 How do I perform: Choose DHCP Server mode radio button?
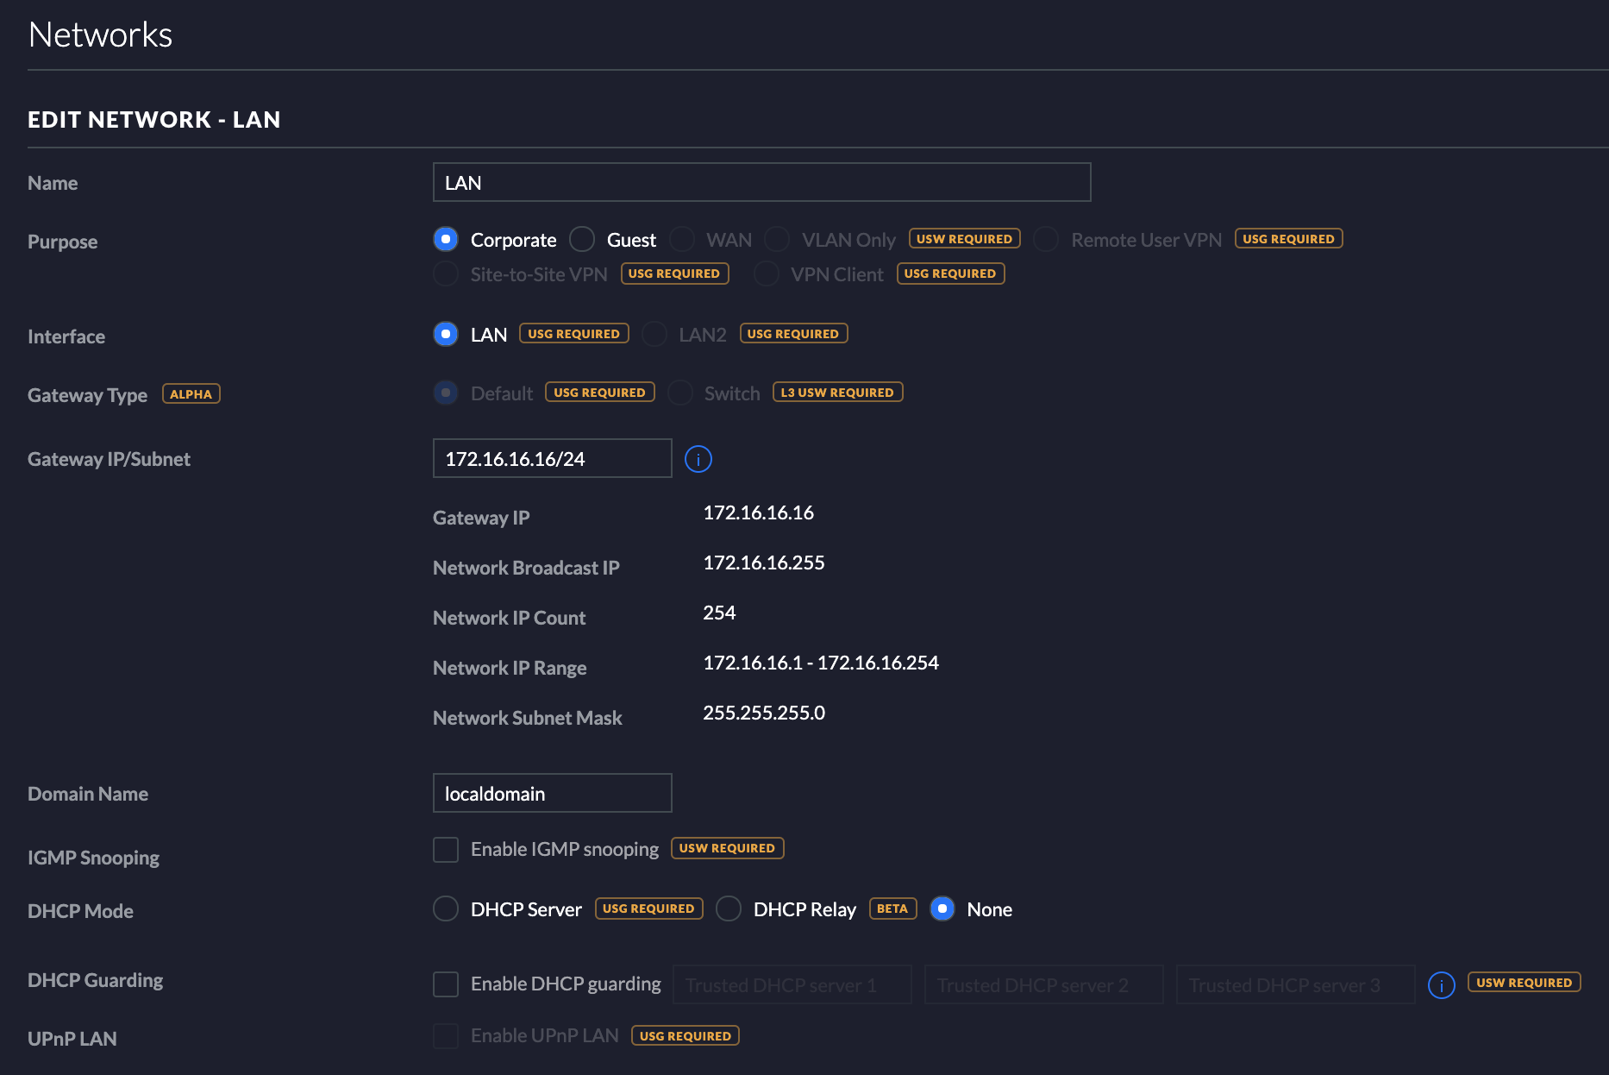click(x=446, y=908)
